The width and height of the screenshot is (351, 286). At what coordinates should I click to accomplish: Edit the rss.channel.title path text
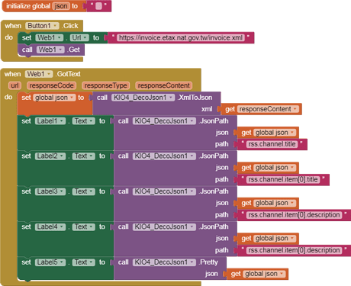[272, 144]
